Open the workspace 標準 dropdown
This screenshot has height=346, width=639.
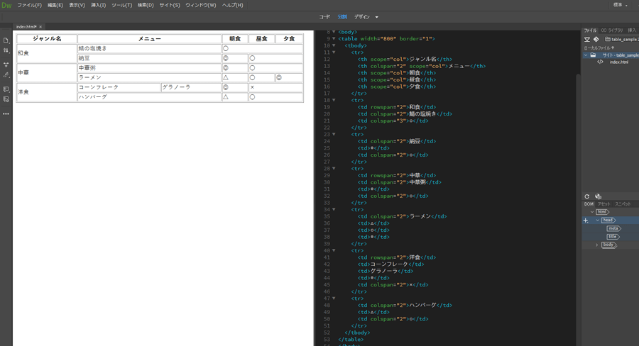tap(621, 5)
